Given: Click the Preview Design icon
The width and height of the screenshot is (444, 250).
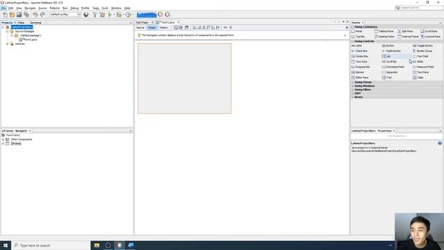Looking at the screenshot, I should click(187, 28).
